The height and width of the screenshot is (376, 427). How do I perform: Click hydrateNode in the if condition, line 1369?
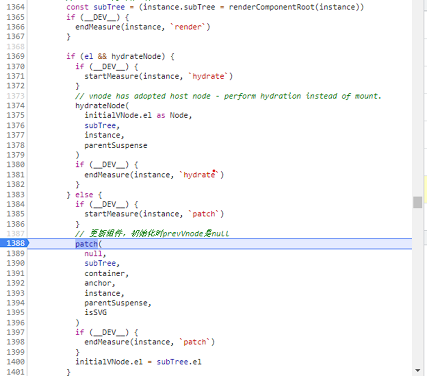(x=136, y=56)
